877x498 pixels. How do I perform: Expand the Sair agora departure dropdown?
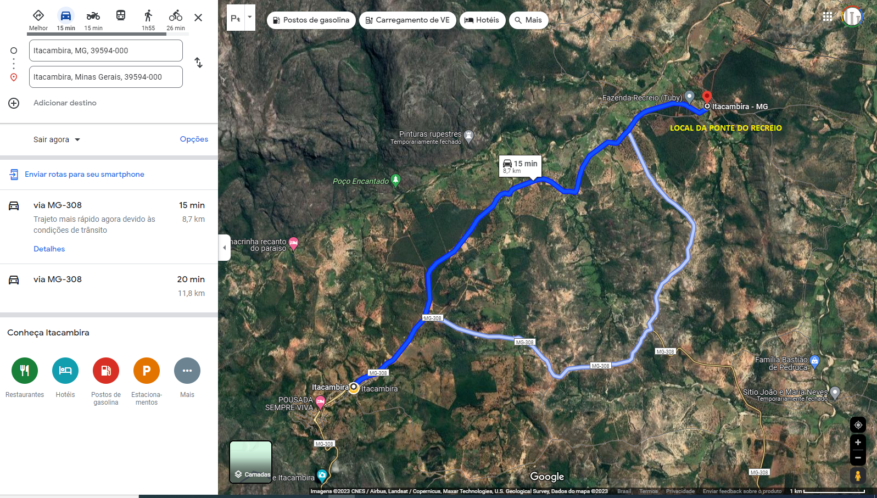tap(57, 139)
